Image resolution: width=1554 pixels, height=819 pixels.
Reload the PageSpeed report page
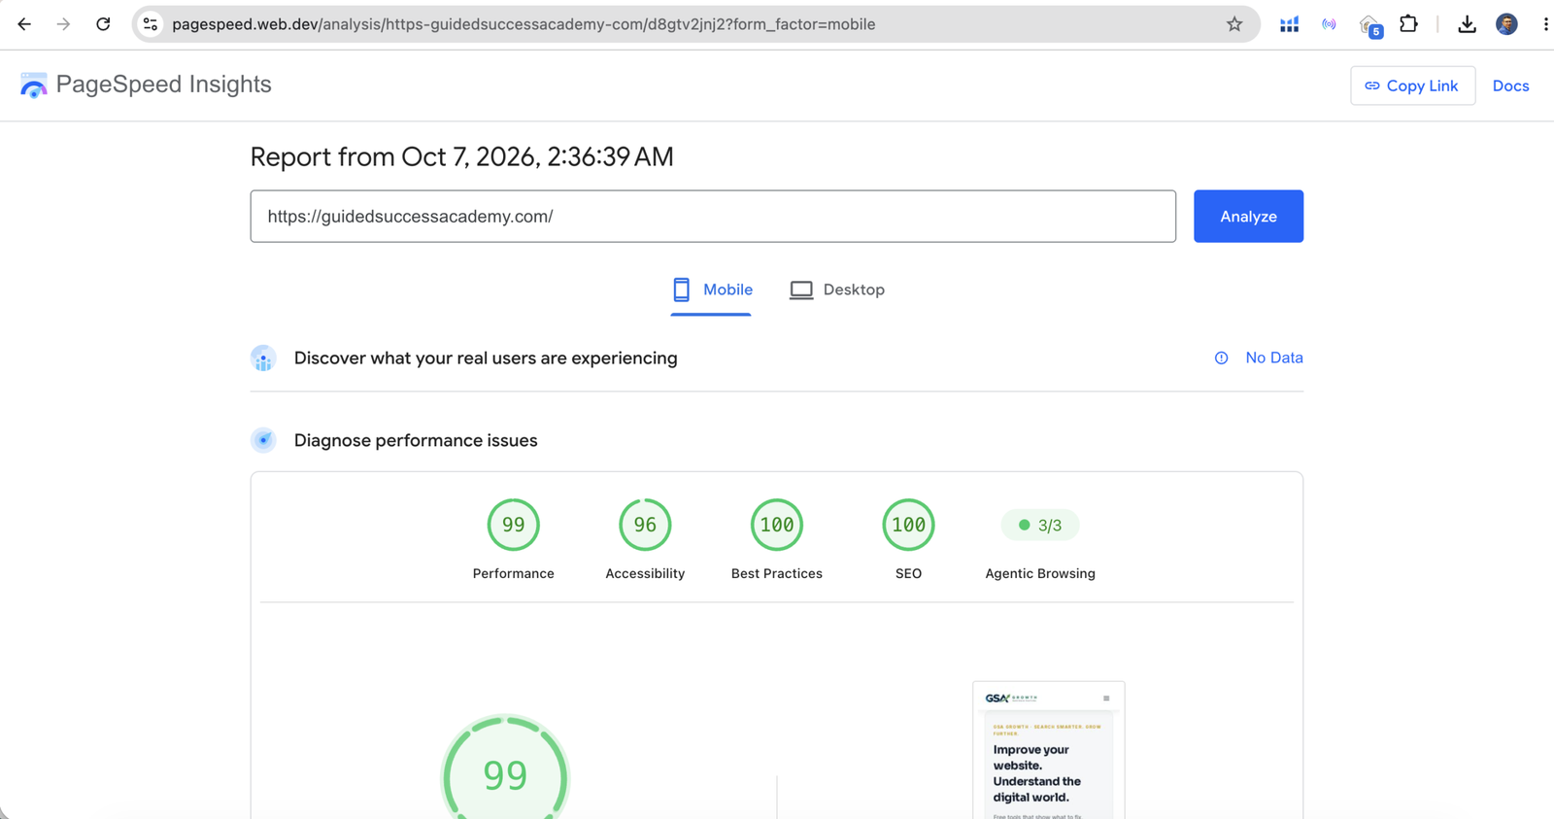103,24
